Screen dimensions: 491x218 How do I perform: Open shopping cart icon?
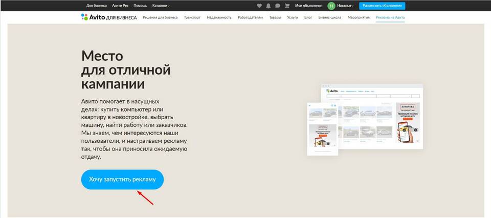[x=287, y=6]
